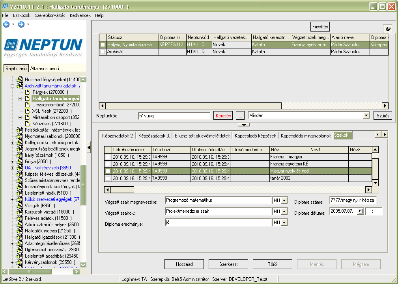Click the Szakok grid horizontal scrollbar thumb
This screenshot has width=398, height=284.
122,189
